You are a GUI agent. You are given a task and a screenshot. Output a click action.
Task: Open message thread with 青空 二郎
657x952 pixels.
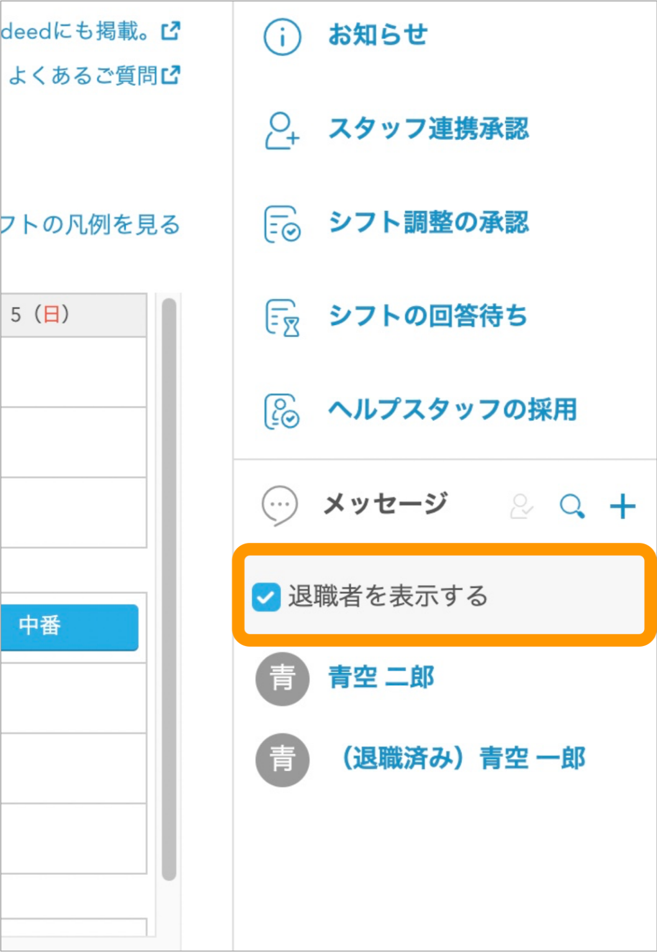(x=381, y=677)
